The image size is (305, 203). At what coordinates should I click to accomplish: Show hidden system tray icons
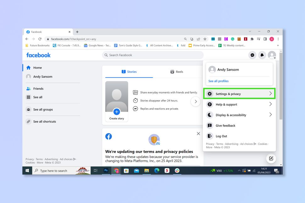click(239, 171)
